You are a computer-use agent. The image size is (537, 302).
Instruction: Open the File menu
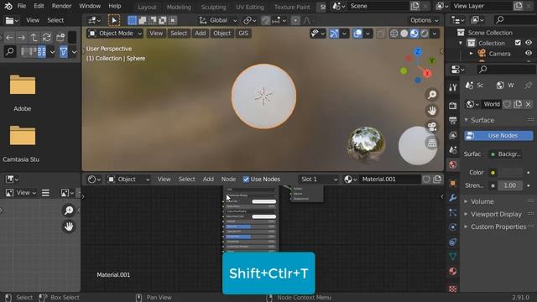coord(22,6)
